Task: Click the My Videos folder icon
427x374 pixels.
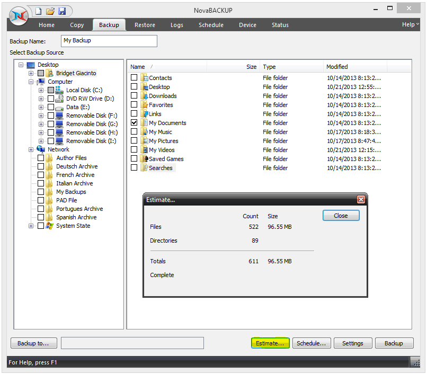Action: (144, 150)
